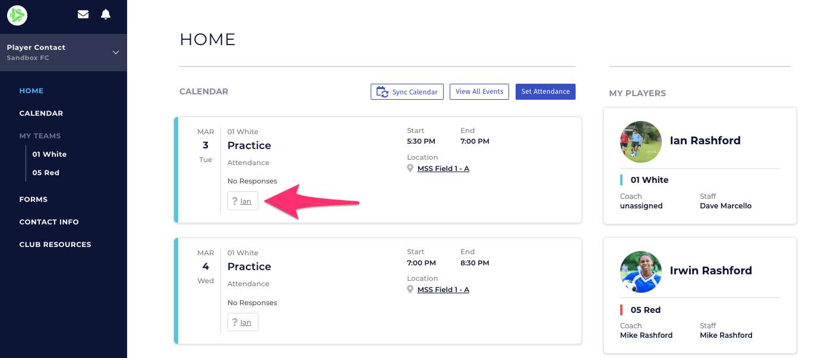Open MSS Field 1 - A link for Mar 4
Viewport: 834px width, 358px height.
click(x=443, y=290)
